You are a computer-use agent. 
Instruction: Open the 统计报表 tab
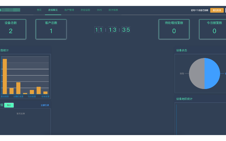(113, 10)
